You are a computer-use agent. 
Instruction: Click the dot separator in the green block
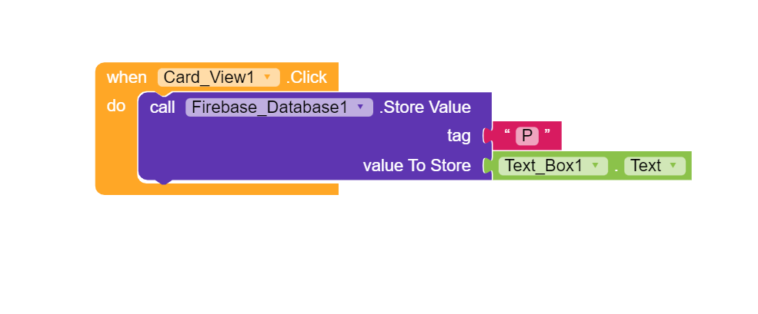pos(616,167)
